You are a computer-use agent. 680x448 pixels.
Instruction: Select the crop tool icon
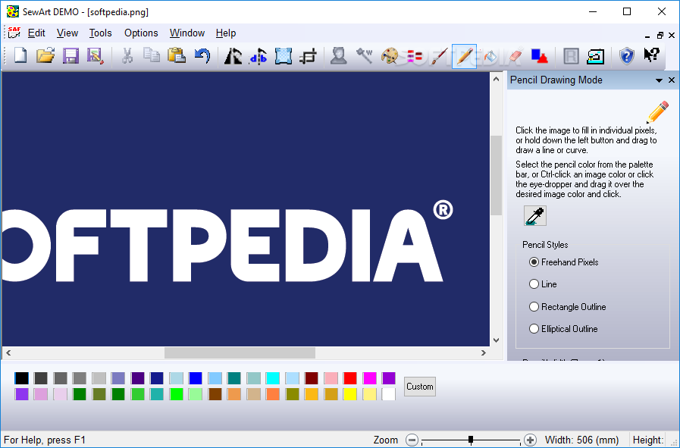tap(309, 56)
